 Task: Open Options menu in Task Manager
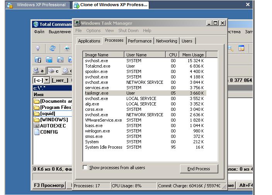pos(93,31)
